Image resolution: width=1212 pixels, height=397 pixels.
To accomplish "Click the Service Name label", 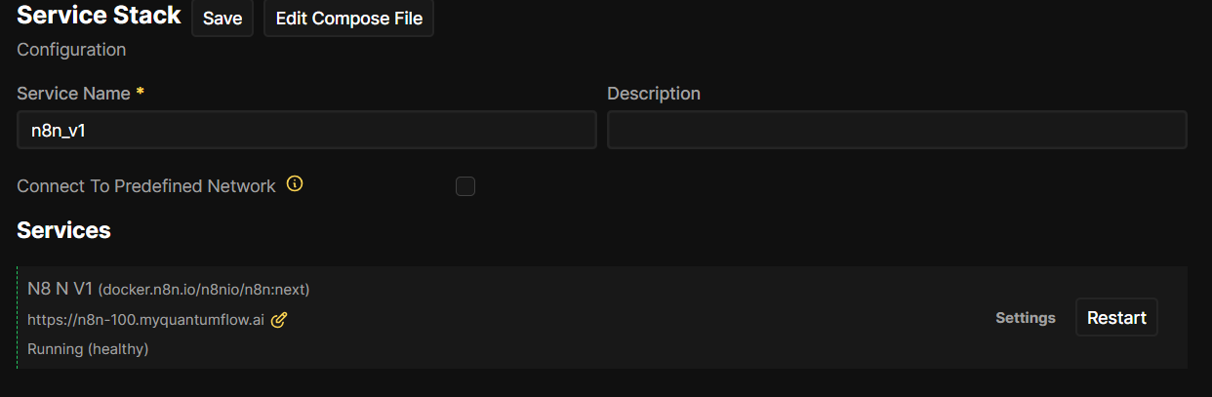I will point(73,94).
